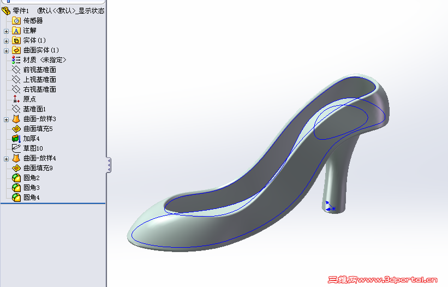Select the 曲面-放样3 label

pyautogui.click(x=40, y=119)
